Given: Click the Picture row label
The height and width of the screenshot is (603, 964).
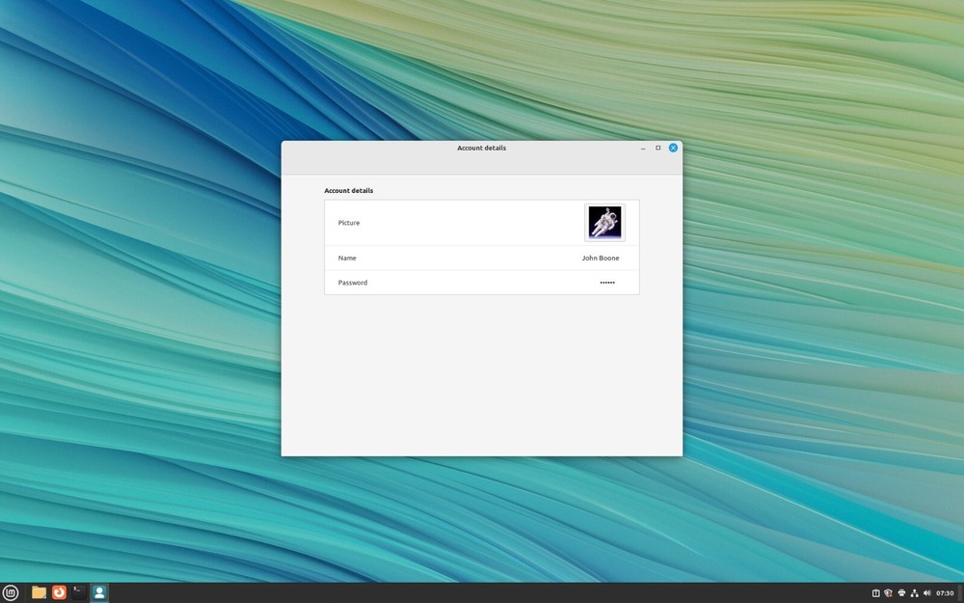Looking at the screenshot, I should 349,222.
